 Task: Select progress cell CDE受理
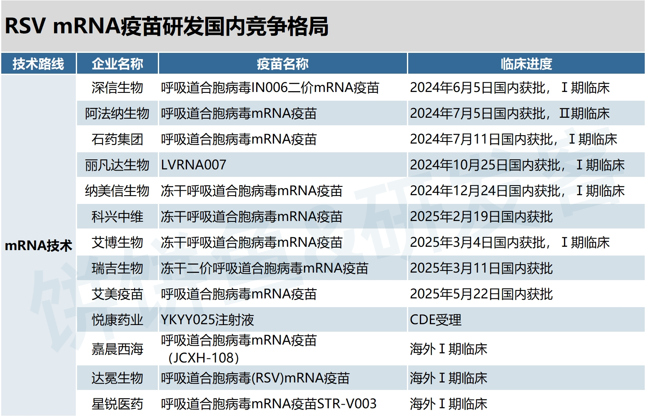click(x=526, y=320)
